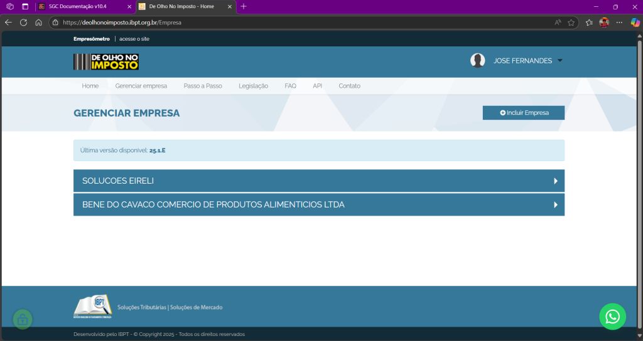Open Legislação menu item
643x341 pixels.
[254, 86]
